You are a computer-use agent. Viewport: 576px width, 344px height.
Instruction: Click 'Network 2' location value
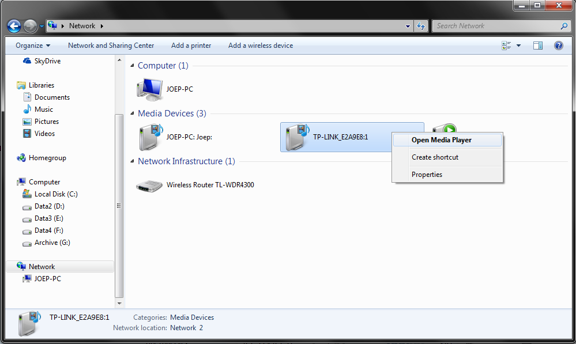pos(186,328)
